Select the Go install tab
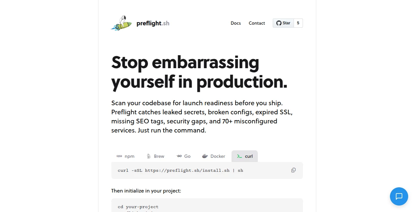414x212 pixels. click(183, 156)
